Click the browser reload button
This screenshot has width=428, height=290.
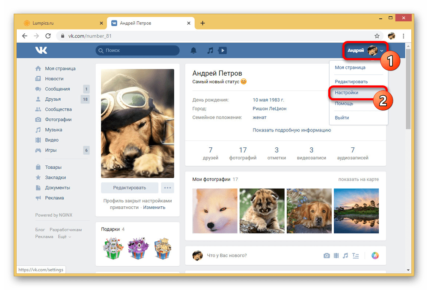click(48, 36)
